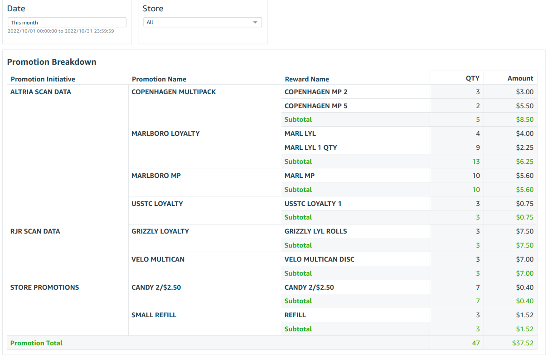Click the Reward Name column header
This screenshot has height=363, width=552.
(x=307, y=79)
